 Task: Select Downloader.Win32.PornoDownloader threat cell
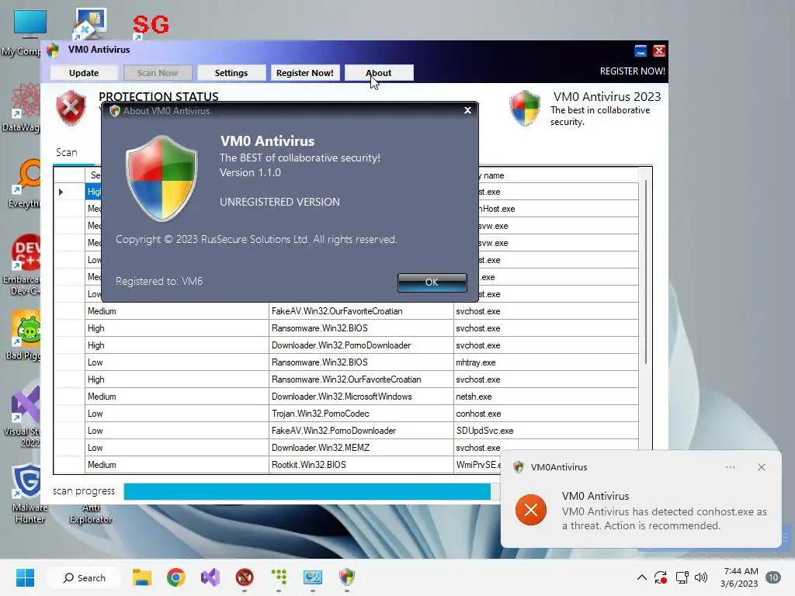click(x=361, y=345)
